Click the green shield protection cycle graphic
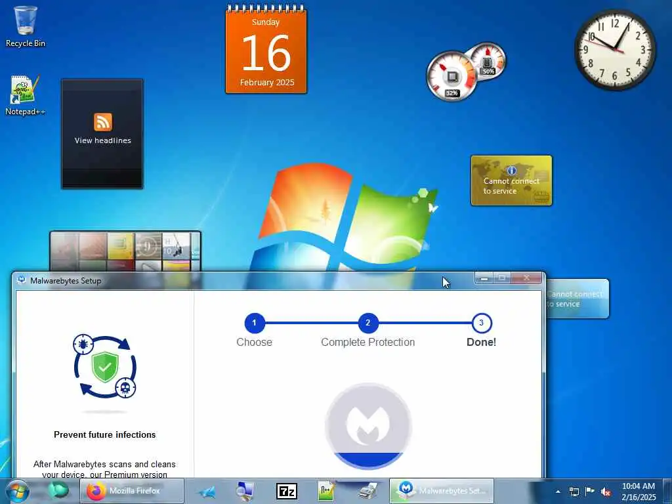The height and width of the screenshot is (504, 672). 105,366
